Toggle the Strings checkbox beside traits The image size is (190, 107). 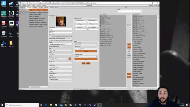coord(129,26)
